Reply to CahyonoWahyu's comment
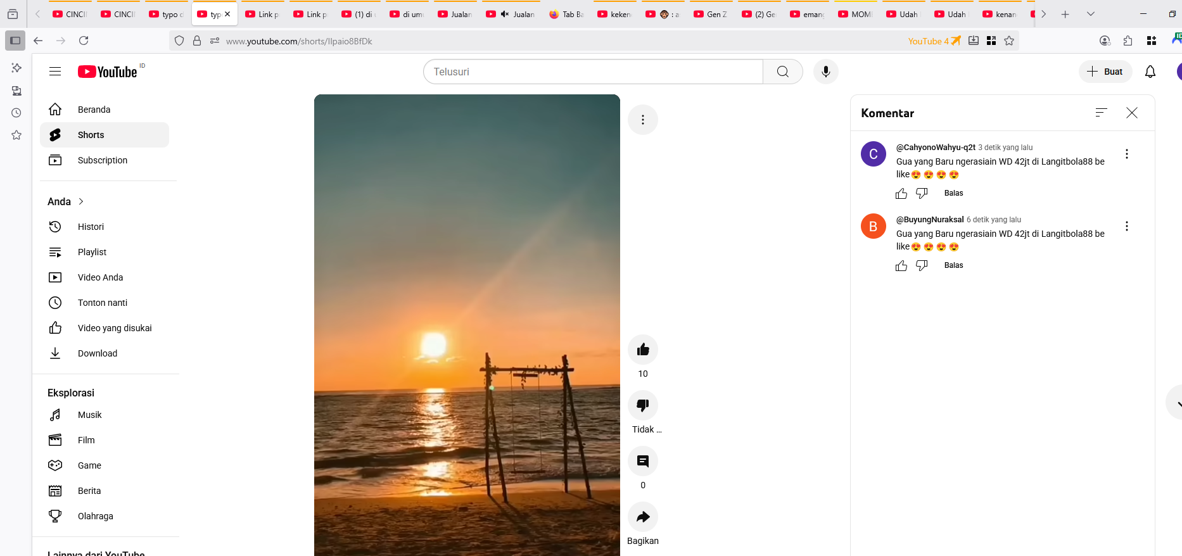This screenshot has height=556, width=1182. coord(953,193)
